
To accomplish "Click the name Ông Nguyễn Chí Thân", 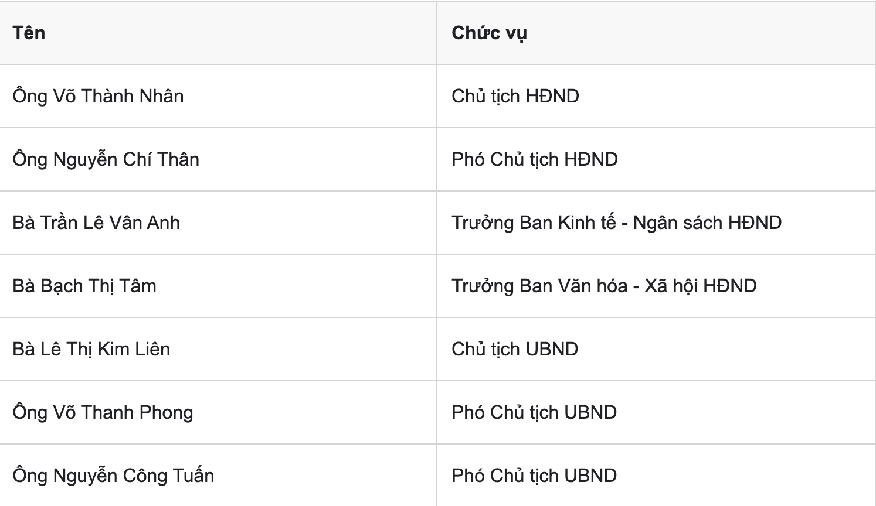I will pos(106,159).
